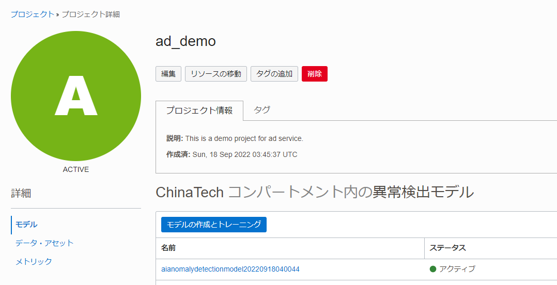Open the aianomalydetectionmodel20220918040044 model link
The image size is (557, 285).
coord(230,269)
